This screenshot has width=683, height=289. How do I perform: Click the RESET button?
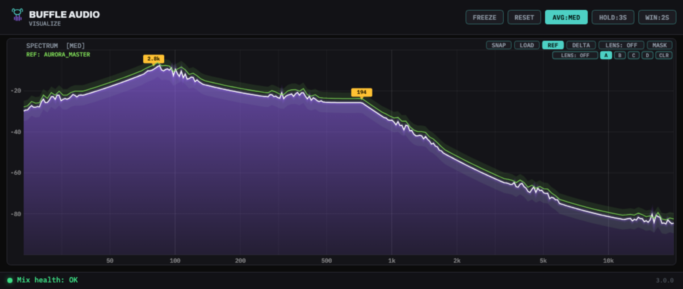point(524,18)
